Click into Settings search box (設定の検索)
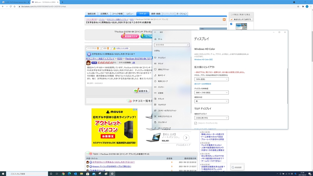313x176 pixels. (172, 45)
